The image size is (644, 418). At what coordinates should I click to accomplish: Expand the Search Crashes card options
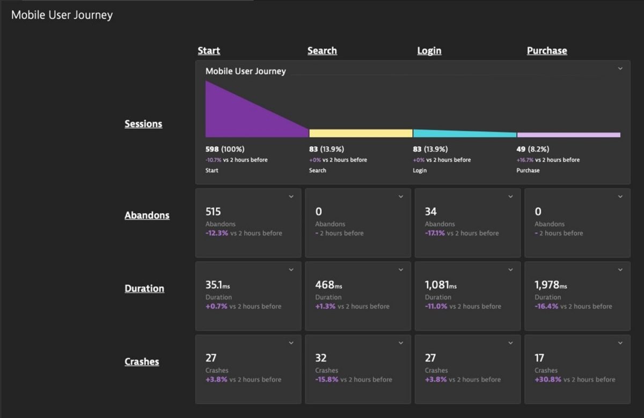[401, 343]
